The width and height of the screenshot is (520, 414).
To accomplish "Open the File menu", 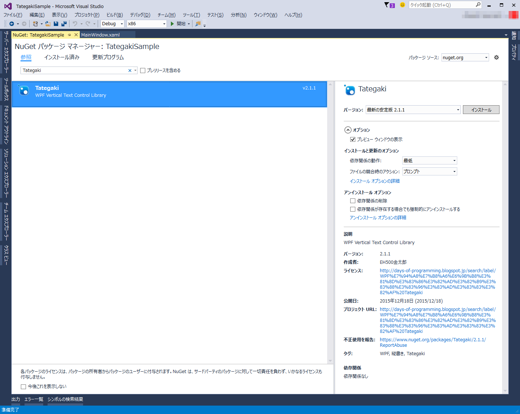I will 13,15.
